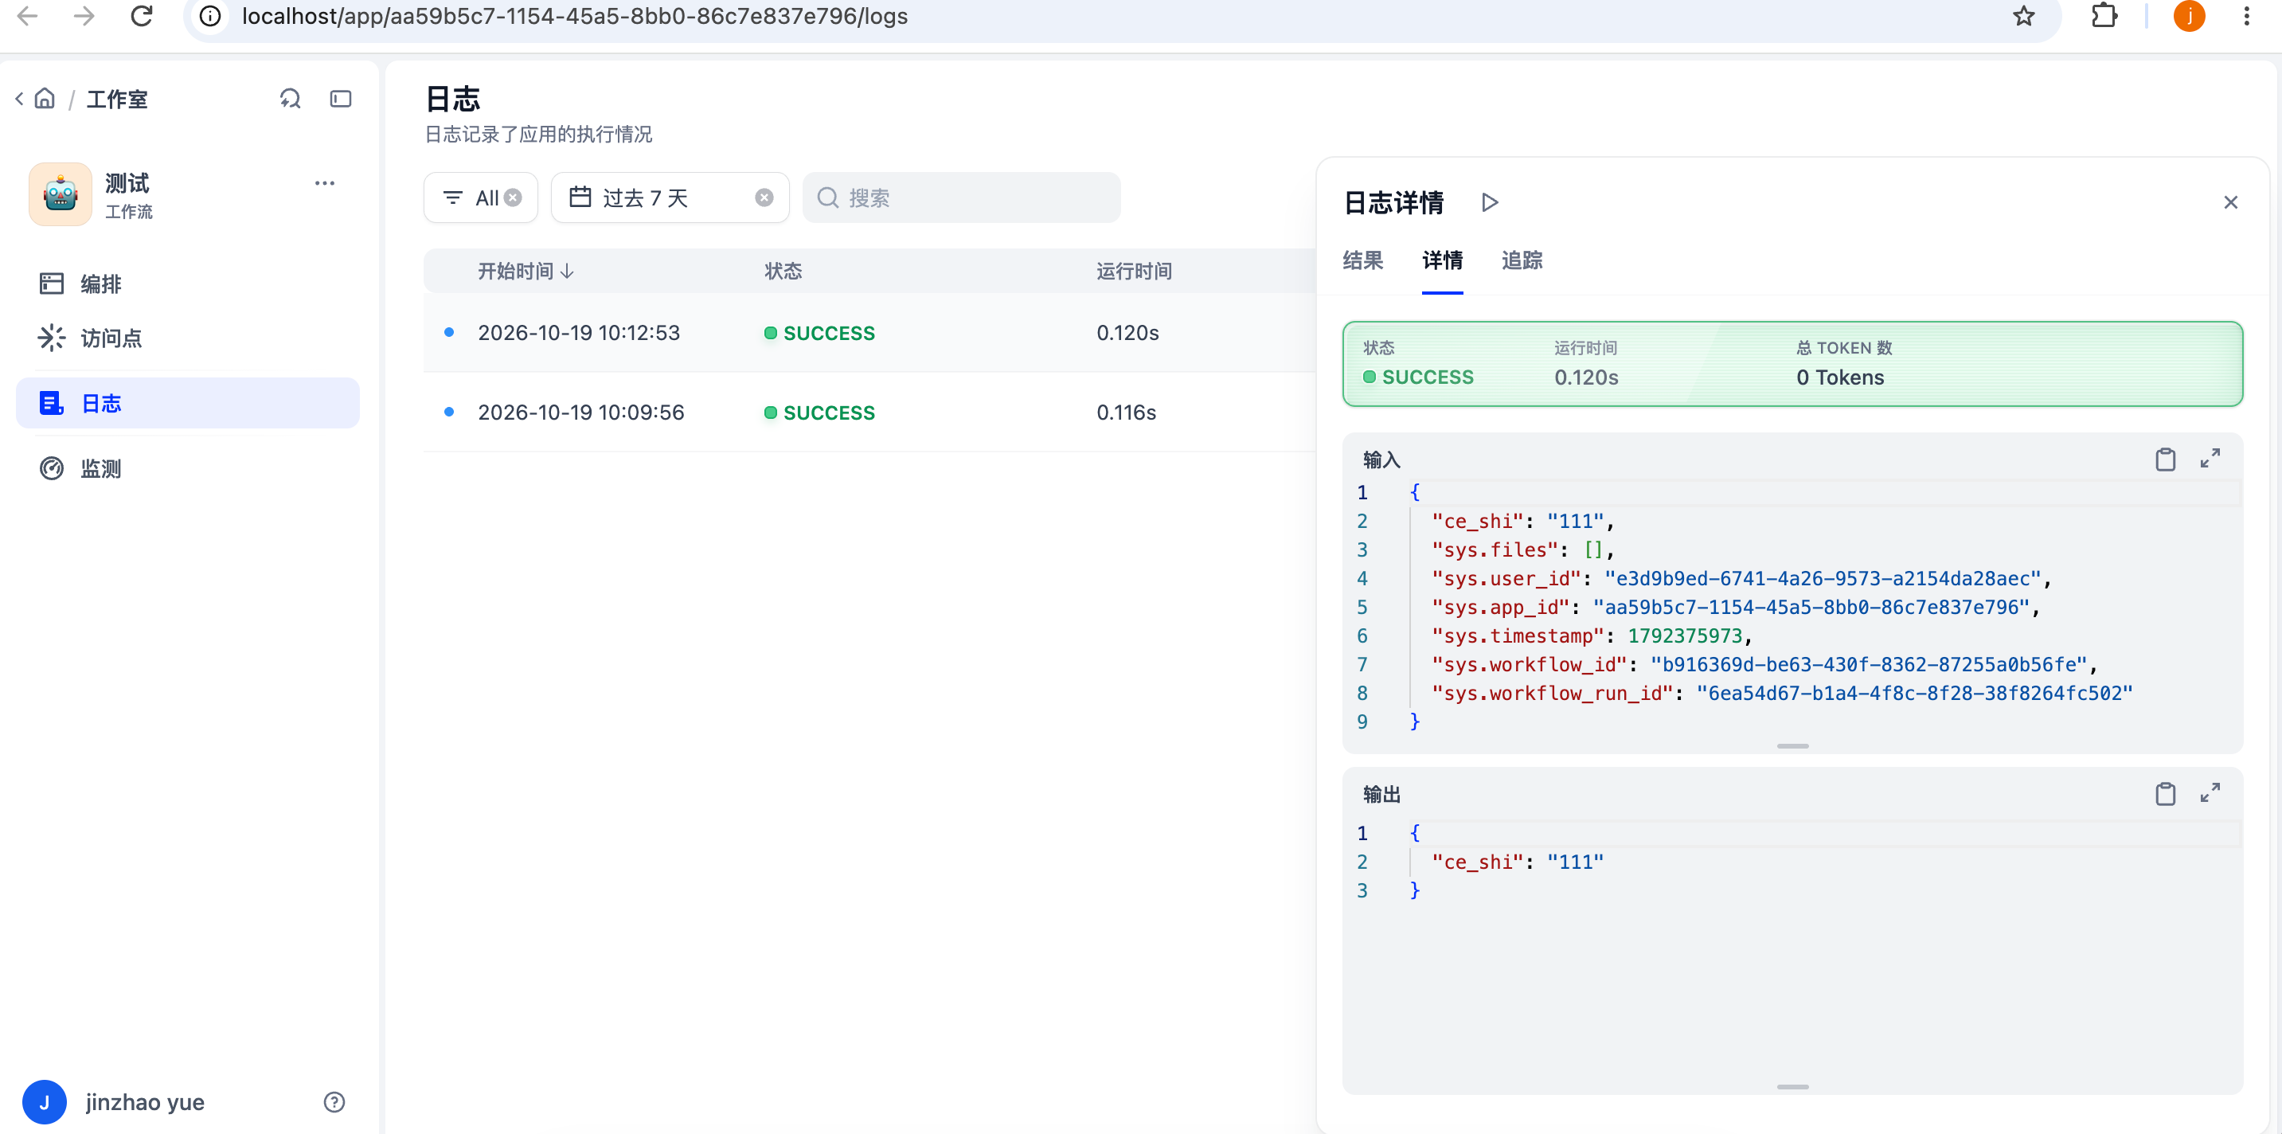
Task: Switch to the 详情 tab
Action: click(1442, 260)
